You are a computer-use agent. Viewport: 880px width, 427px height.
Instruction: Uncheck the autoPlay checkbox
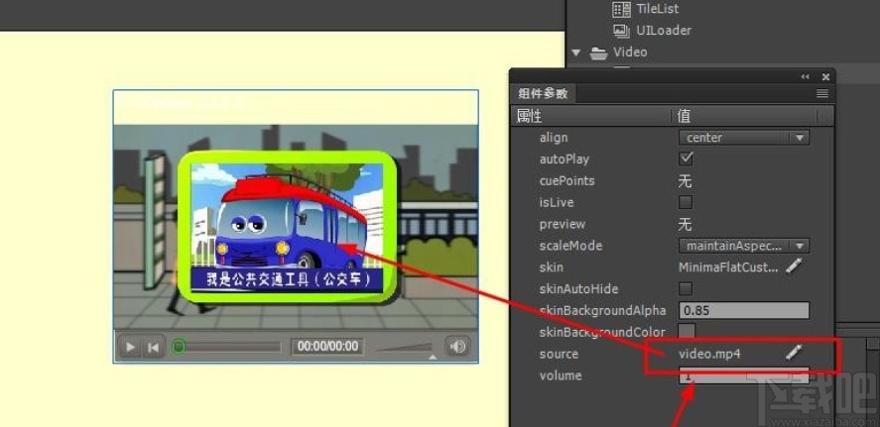[686, 159]
